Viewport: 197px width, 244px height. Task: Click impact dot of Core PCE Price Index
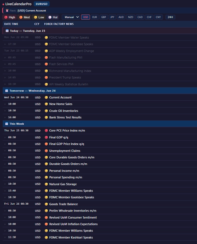click(46, 131)
